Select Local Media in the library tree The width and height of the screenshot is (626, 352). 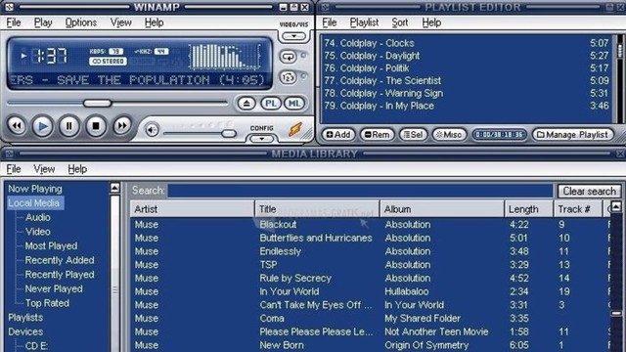34,203
